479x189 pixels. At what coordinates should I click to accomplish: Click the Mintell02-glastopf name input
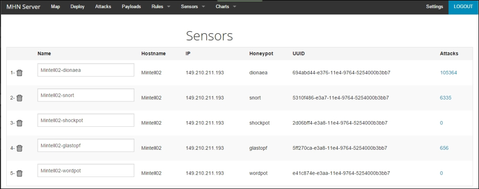[x=86, y=145]
